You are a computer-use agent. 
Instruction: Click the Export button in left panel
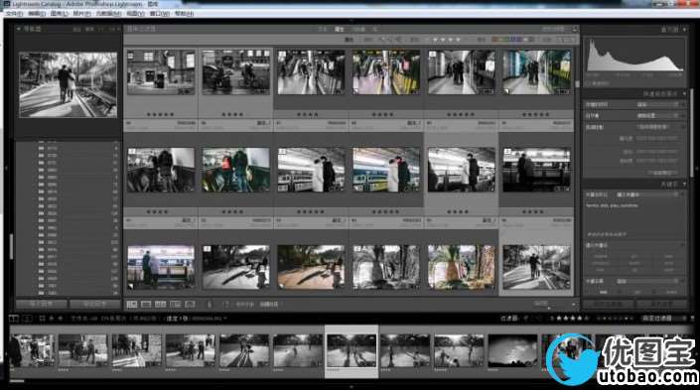coord(95,304)
